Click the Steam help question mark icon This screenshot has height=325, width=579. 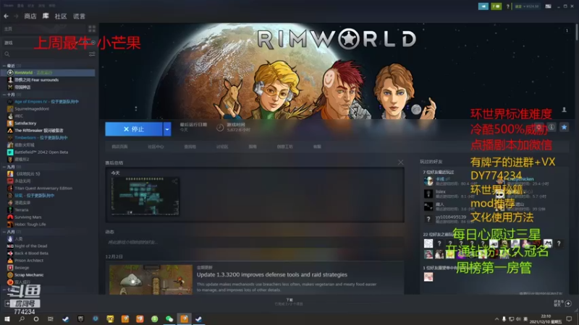[x=508, y=6]
